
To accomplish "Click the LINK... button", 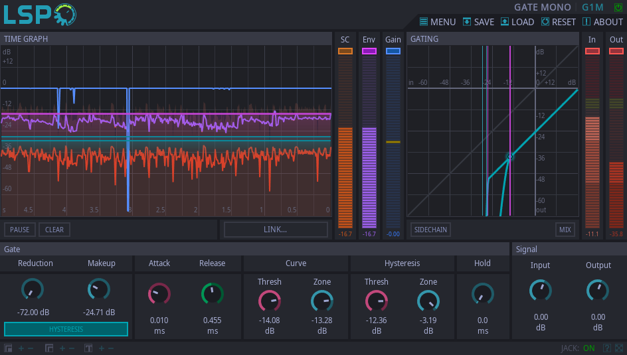I will 276,230.
